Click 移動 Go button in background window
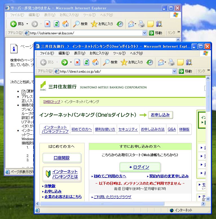This screenshot has height=219, width=216. [155, 33]
